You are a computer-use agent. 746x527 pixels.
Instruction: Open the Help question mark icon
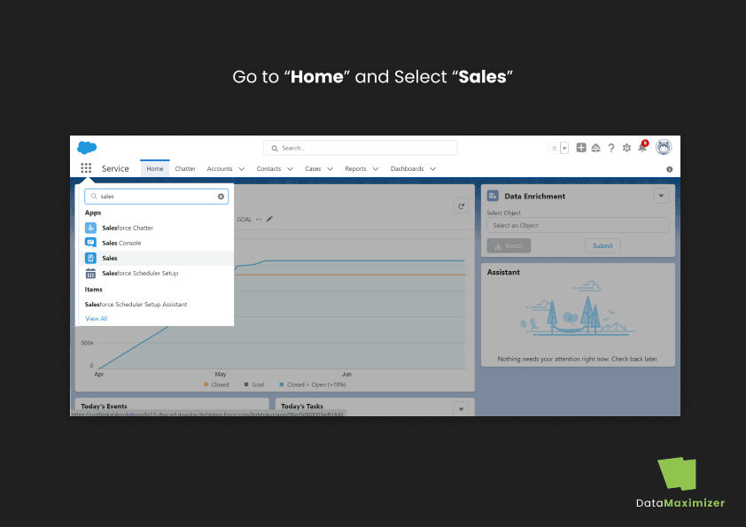pyautogui.click(x=611, y=148)
